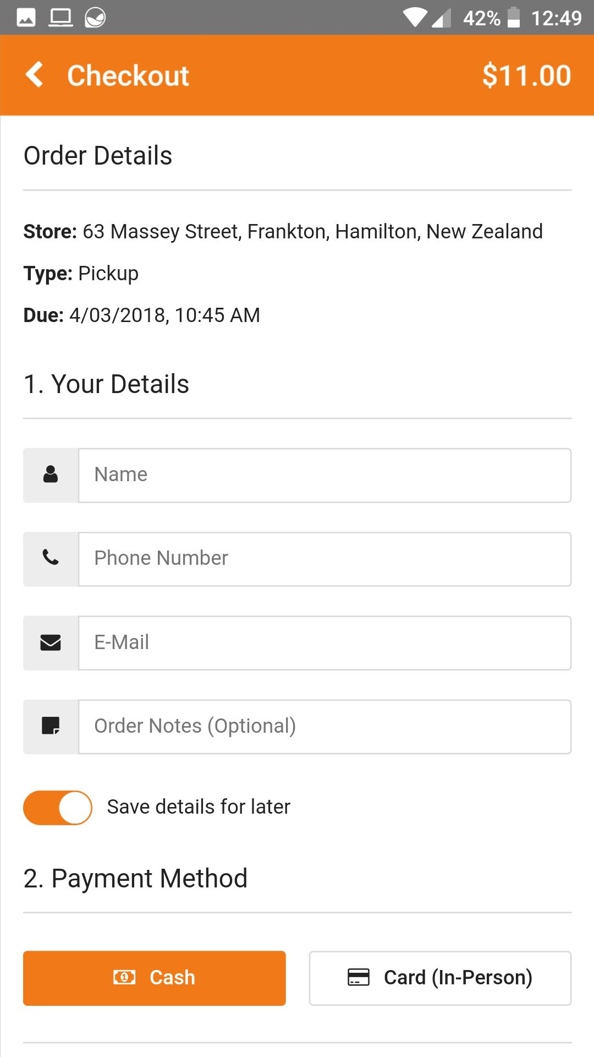594x1057 pixels.
Task: Focus the Order Notes (Optional) field
Action: coord(325,727)
